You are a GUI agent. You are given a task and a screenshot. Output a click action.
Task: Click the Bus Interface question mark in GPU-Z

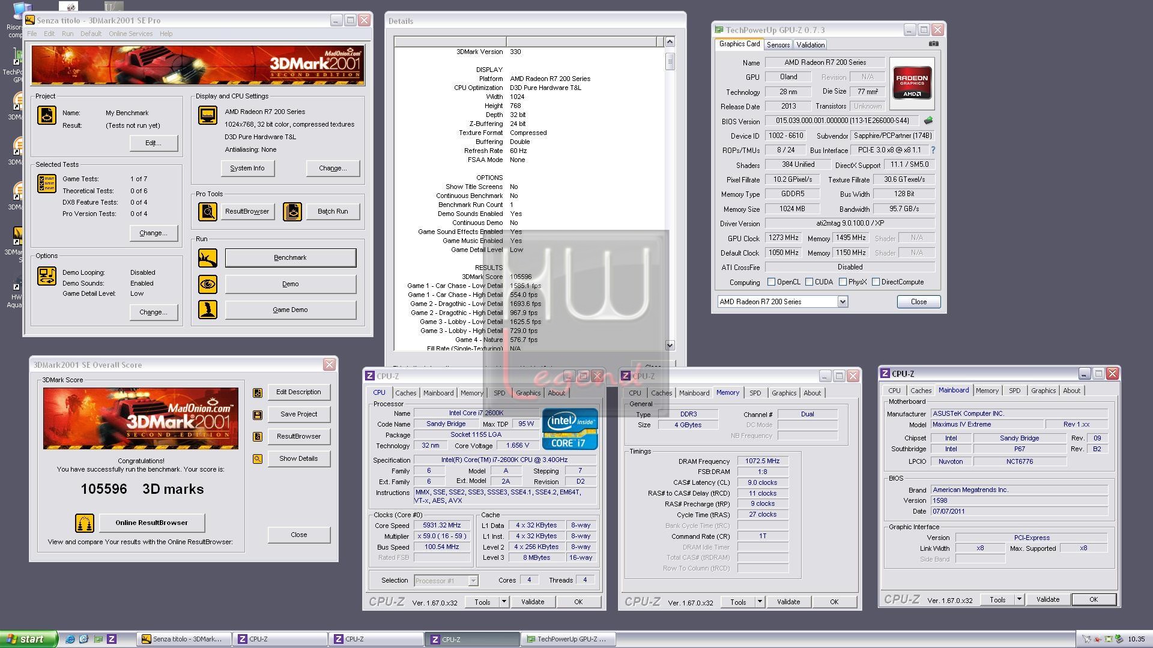click(x=933, y=150)
